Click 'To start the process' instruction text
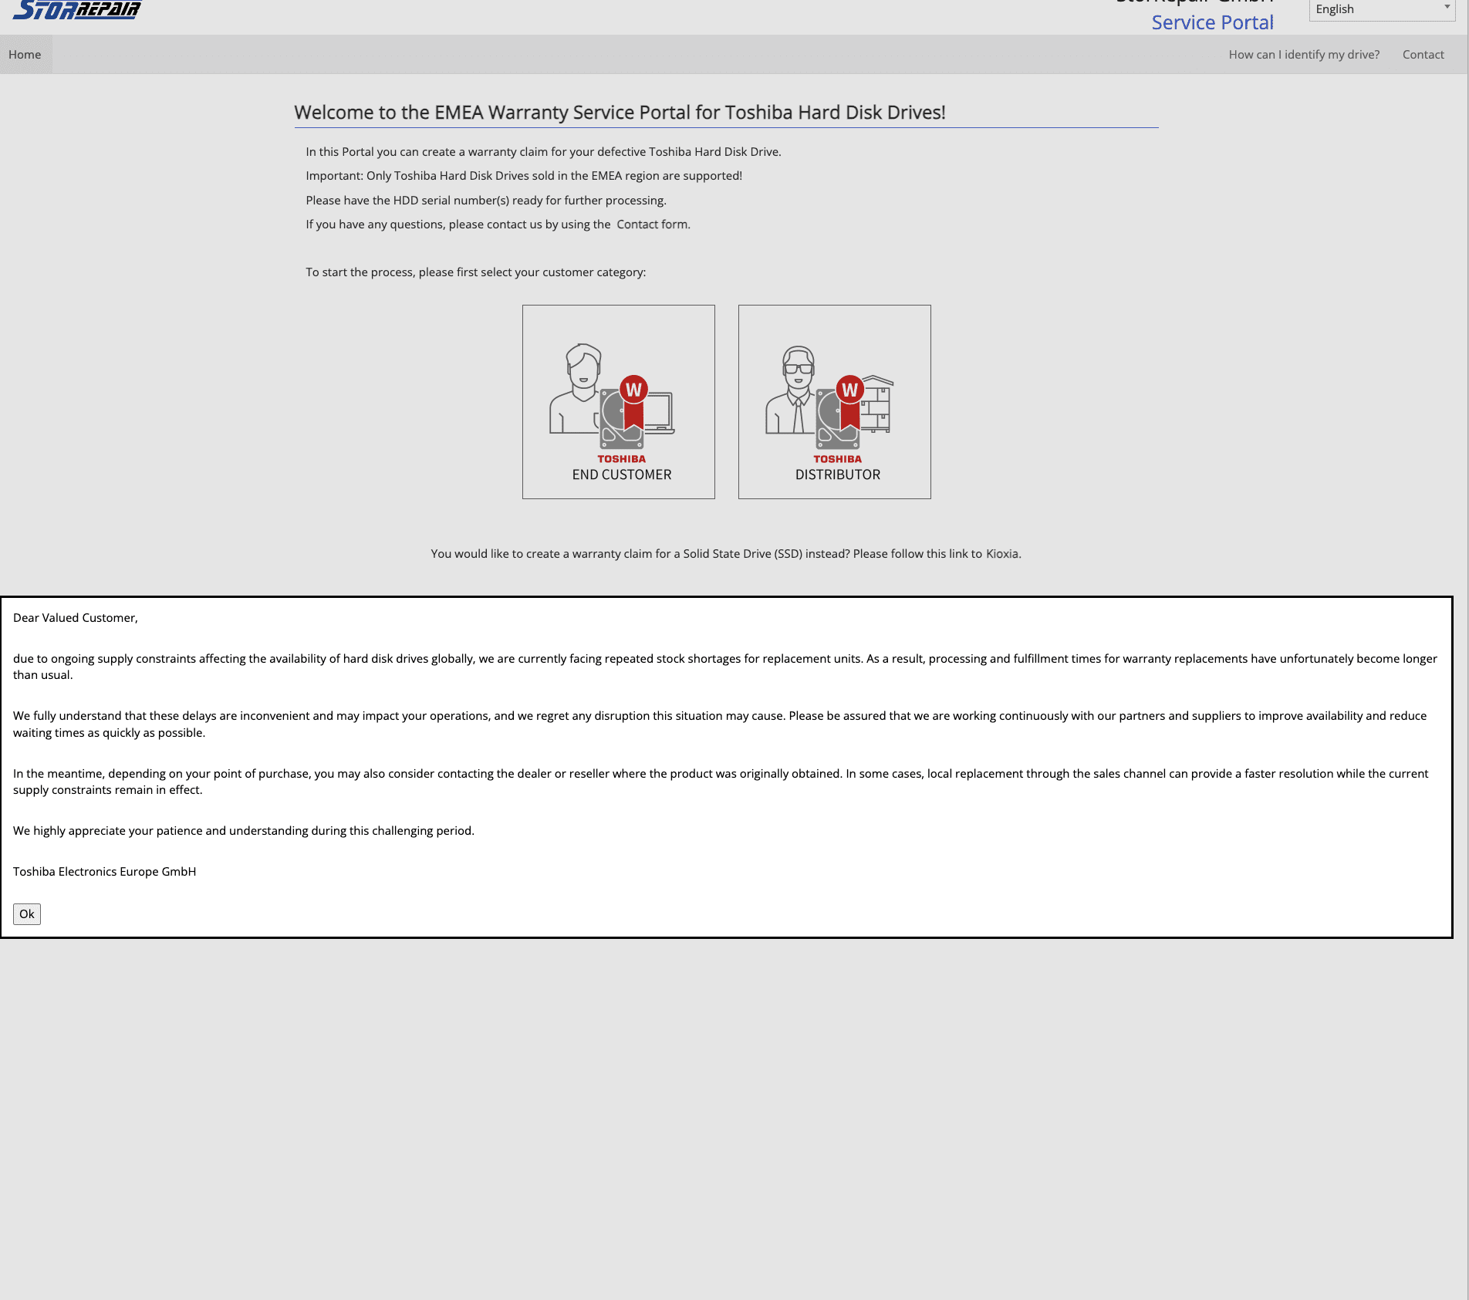The height and width of the screenshot is (1300, 1469). pyautogui.click(x=476, y=272)
